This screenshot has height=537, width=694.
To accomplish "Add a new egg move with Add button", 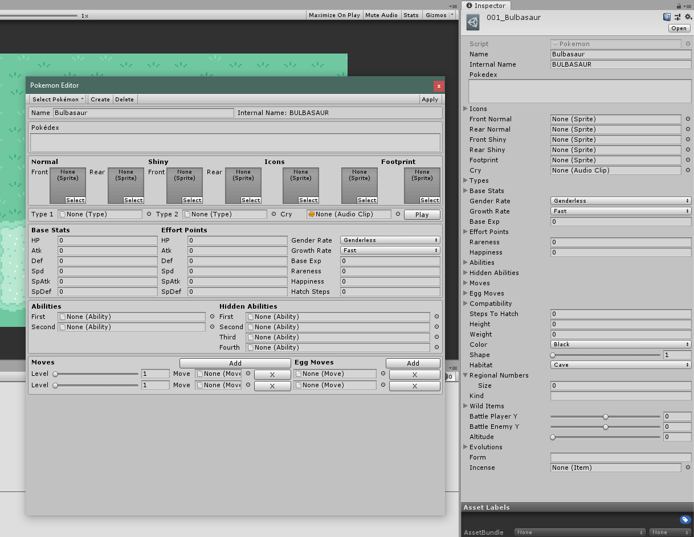I will (x=413, y=363).
